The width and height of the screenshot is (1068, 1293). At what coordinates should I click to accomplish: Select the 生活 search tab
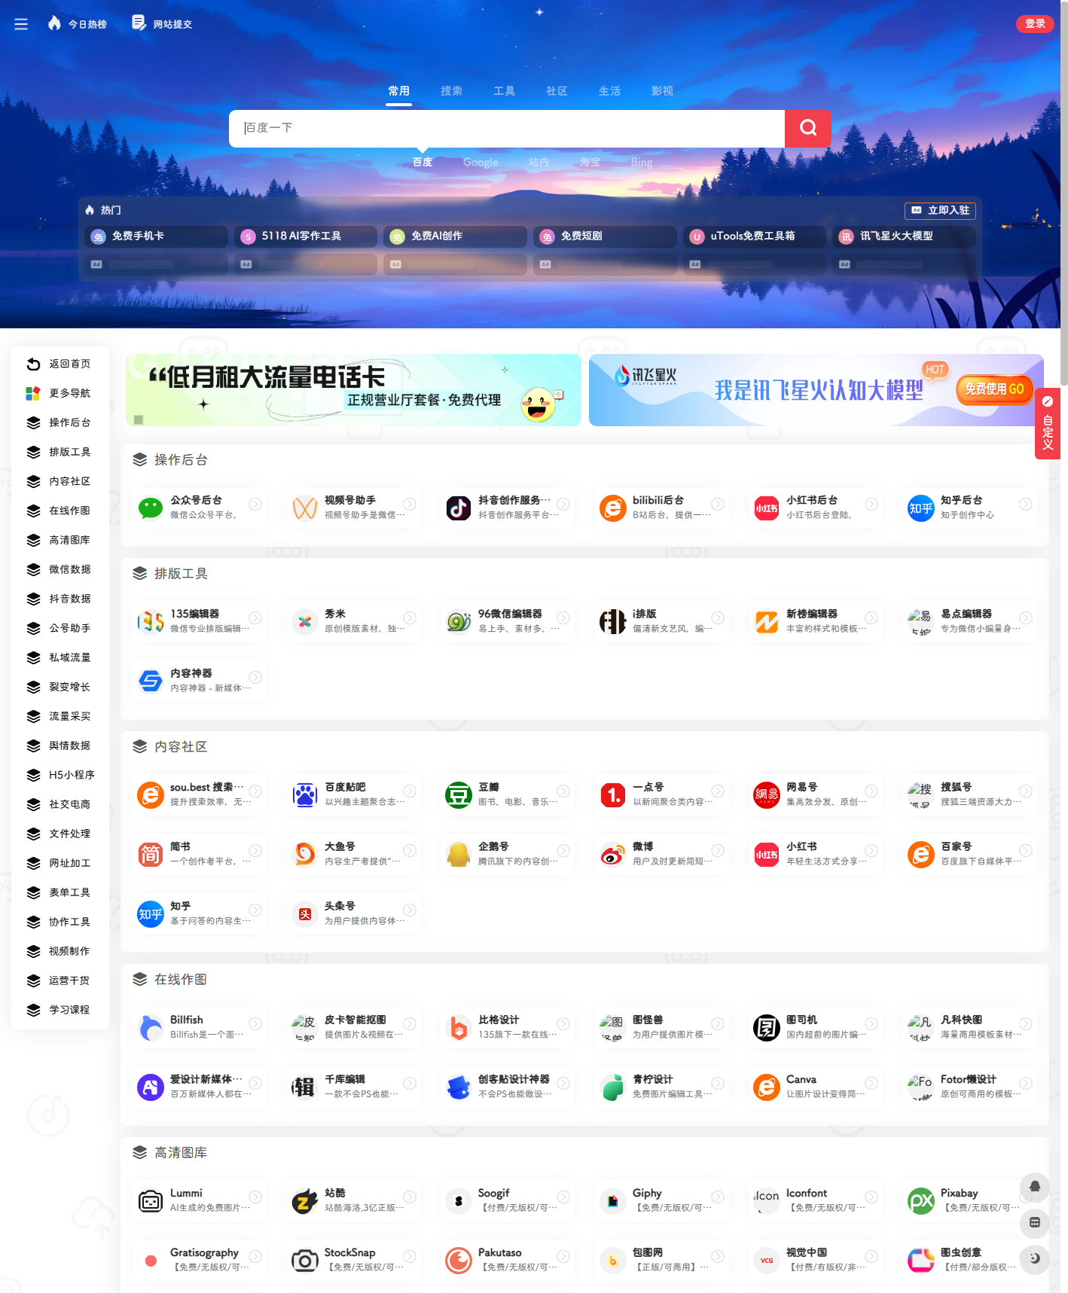point(609,91)
